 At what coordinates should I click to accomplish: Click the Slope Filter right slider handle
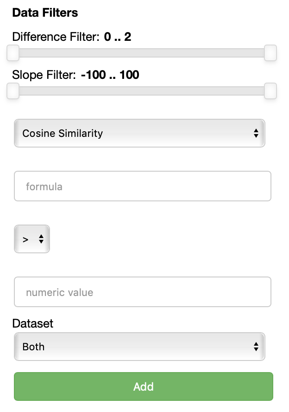tap(270, 91)
